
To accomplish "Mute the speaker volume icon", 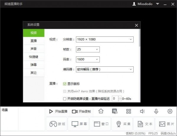I will (x=142, y=111).
